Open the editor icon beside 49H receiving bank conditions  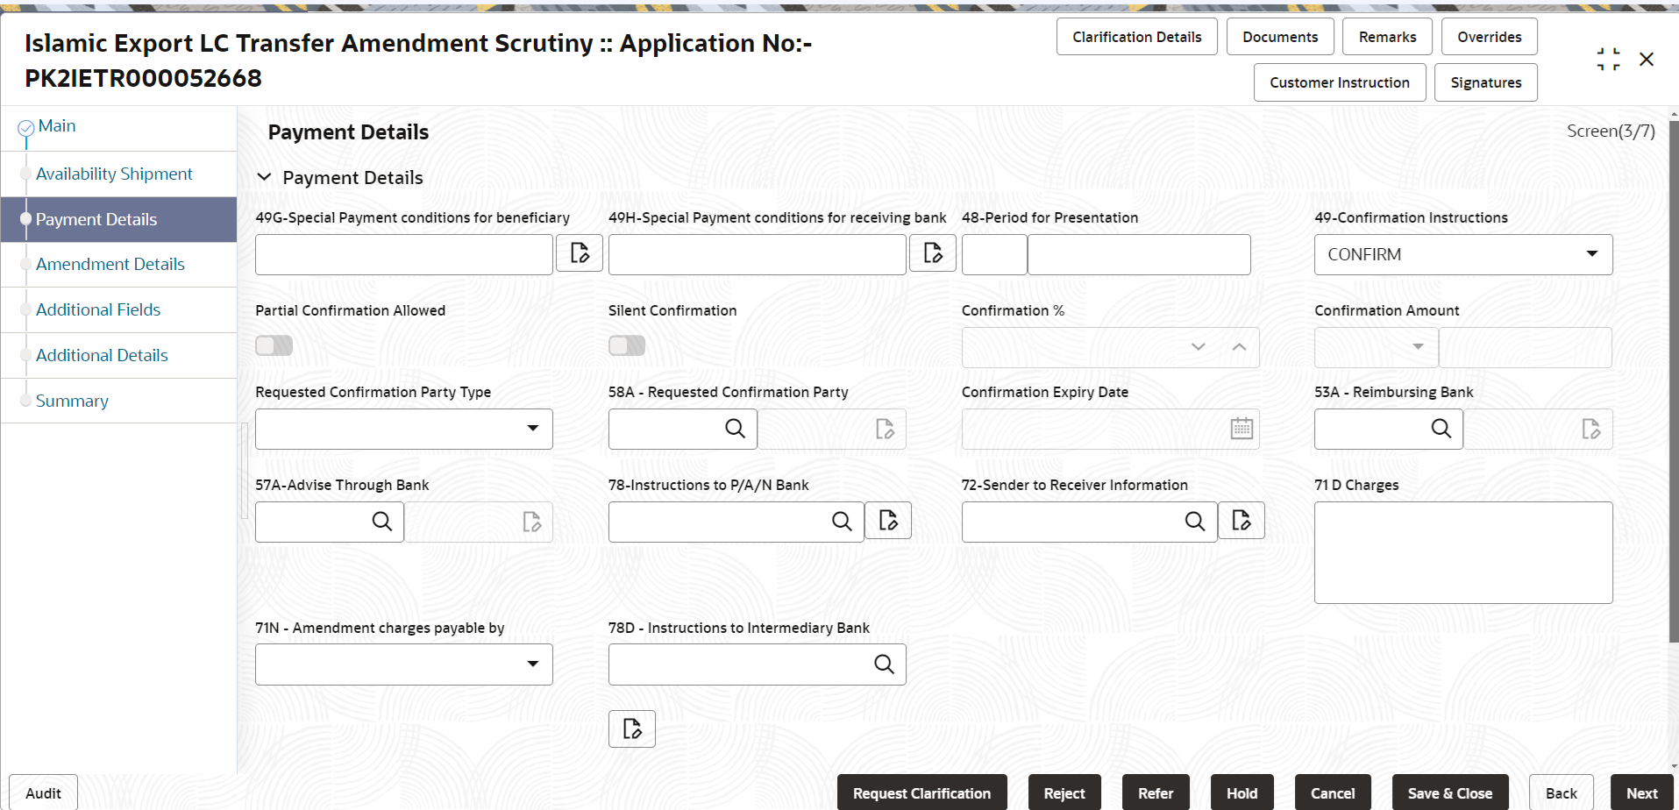[932, 253]
